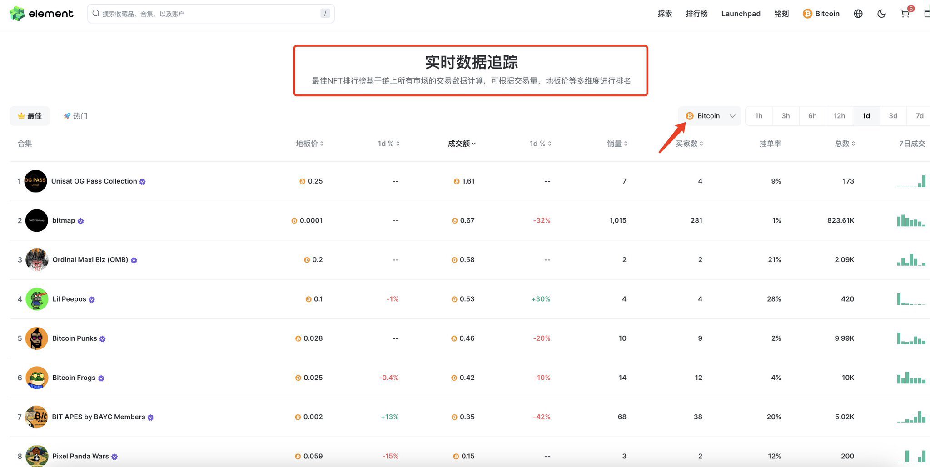Open Launchpad in navigation

click(741, 14)
